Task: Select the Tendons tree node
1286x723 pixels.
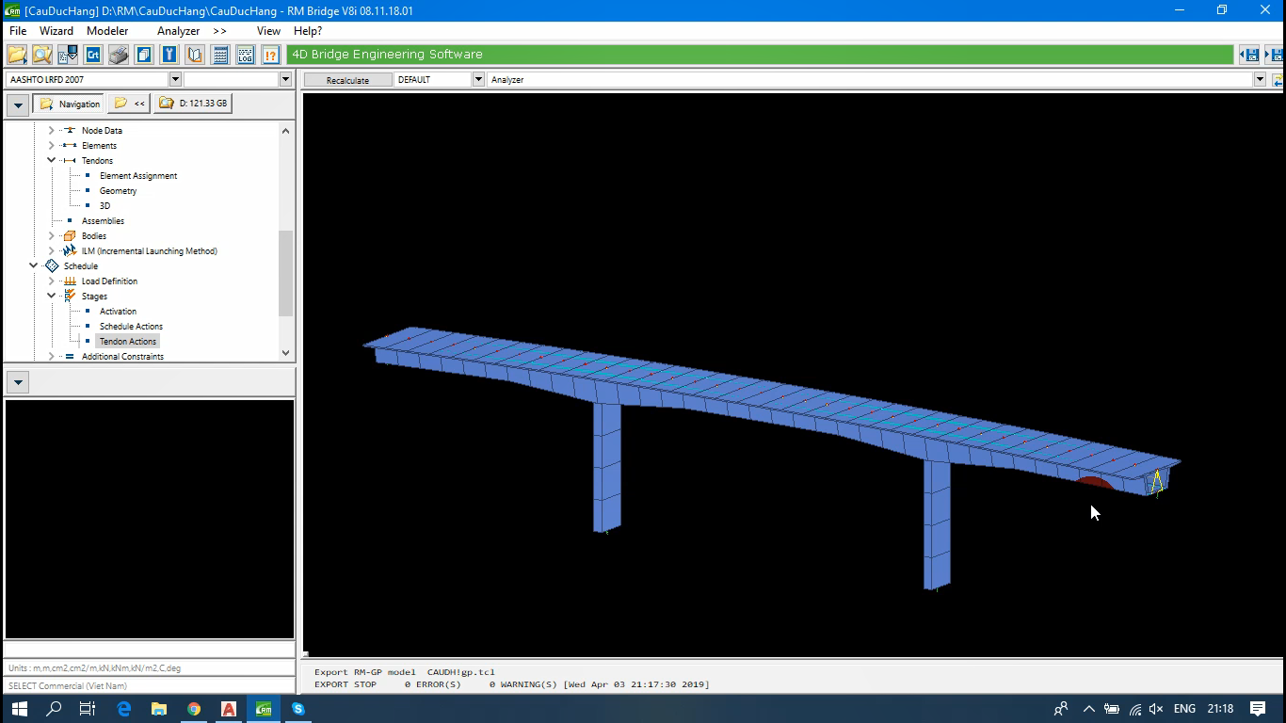Action: (x=97, y=161)
